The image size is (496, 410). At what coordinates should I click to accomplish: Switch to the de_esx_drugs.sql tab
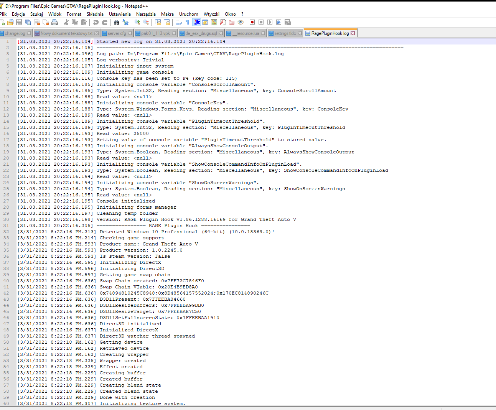(201, 33)
